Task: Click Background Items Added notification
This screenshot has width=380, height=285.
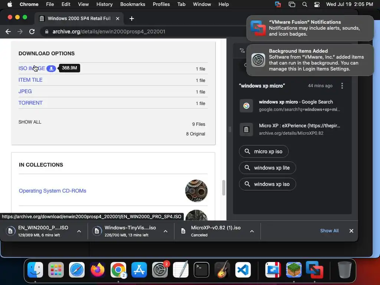Action: pyautogui.click(x=310, y=60)
